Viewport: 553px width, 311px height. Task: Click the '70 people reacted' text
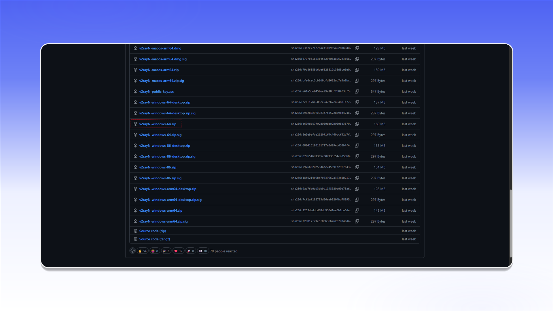[x=224, y=251]
